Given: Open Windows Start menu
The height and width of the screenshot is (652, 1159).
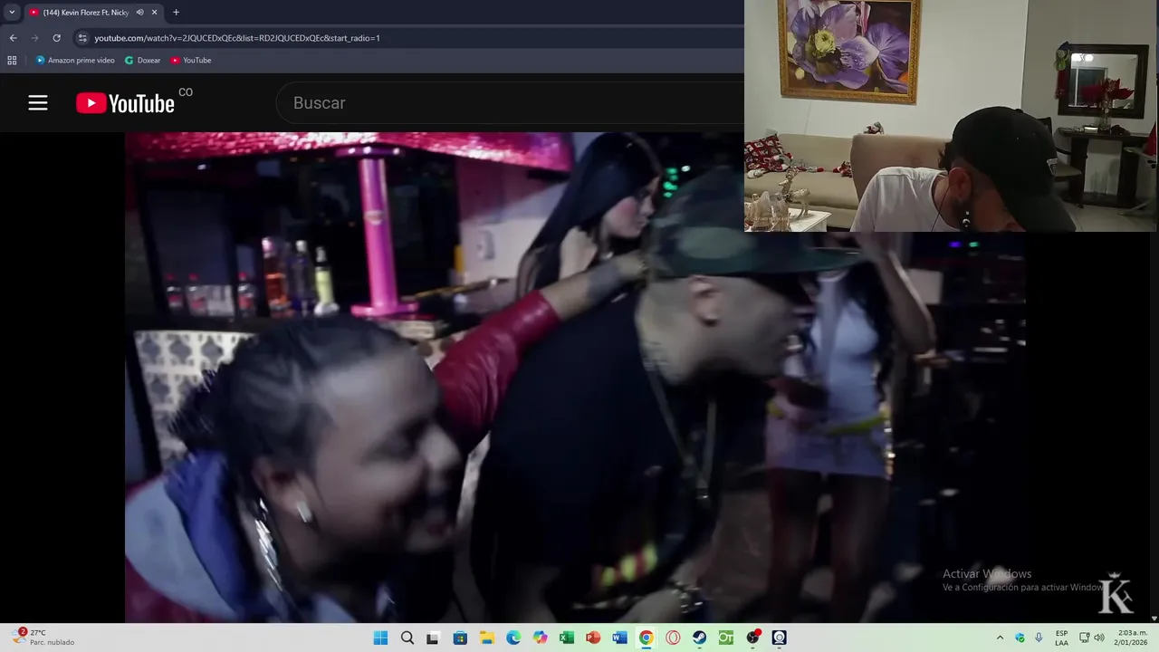Looking at the screenshot, I should coord(380,638).
